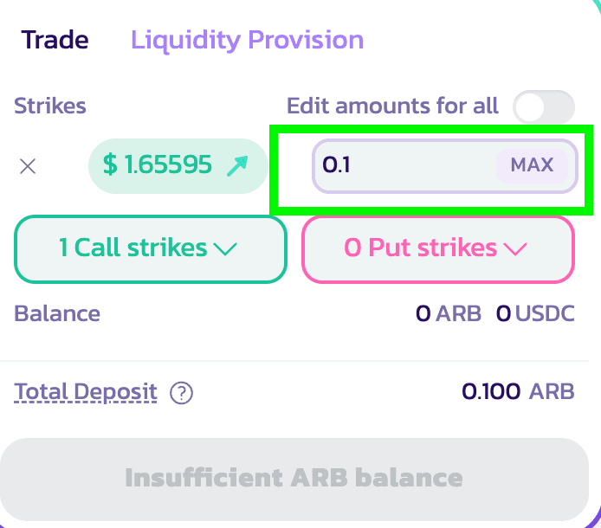Select the 0 USDC balance value

534,313
